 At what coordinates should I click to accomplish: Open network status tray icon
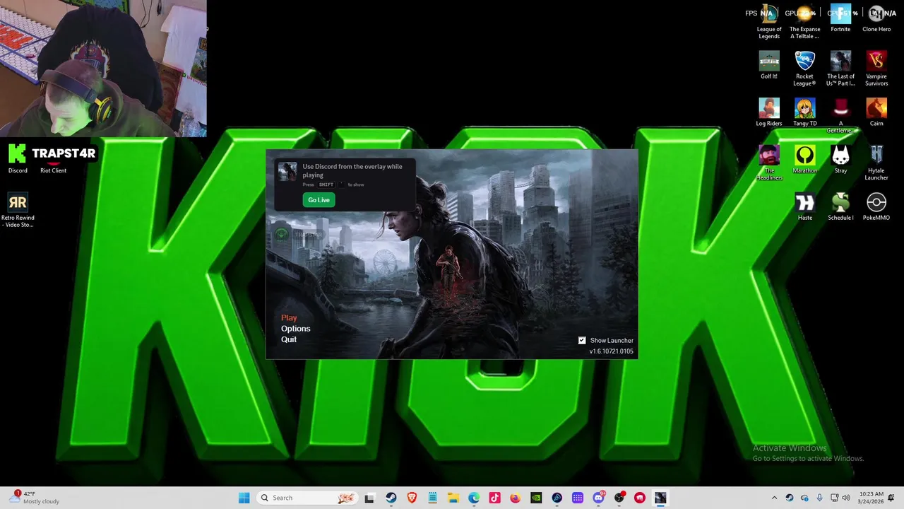(x=834, y=498)
